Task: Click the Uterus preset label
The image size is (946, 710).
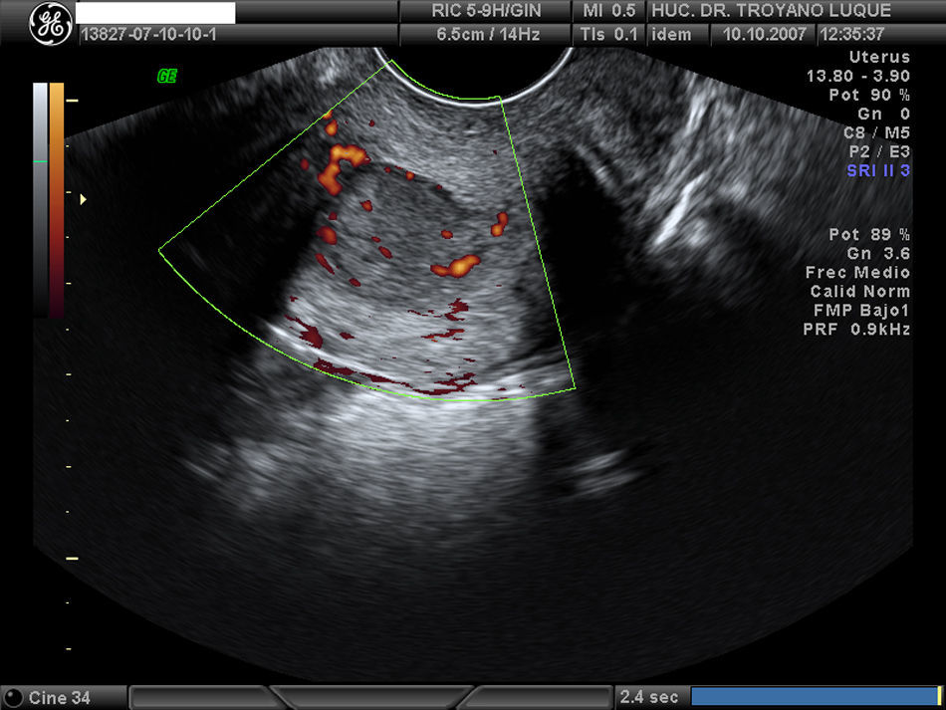Action: (x=879, y=58)
